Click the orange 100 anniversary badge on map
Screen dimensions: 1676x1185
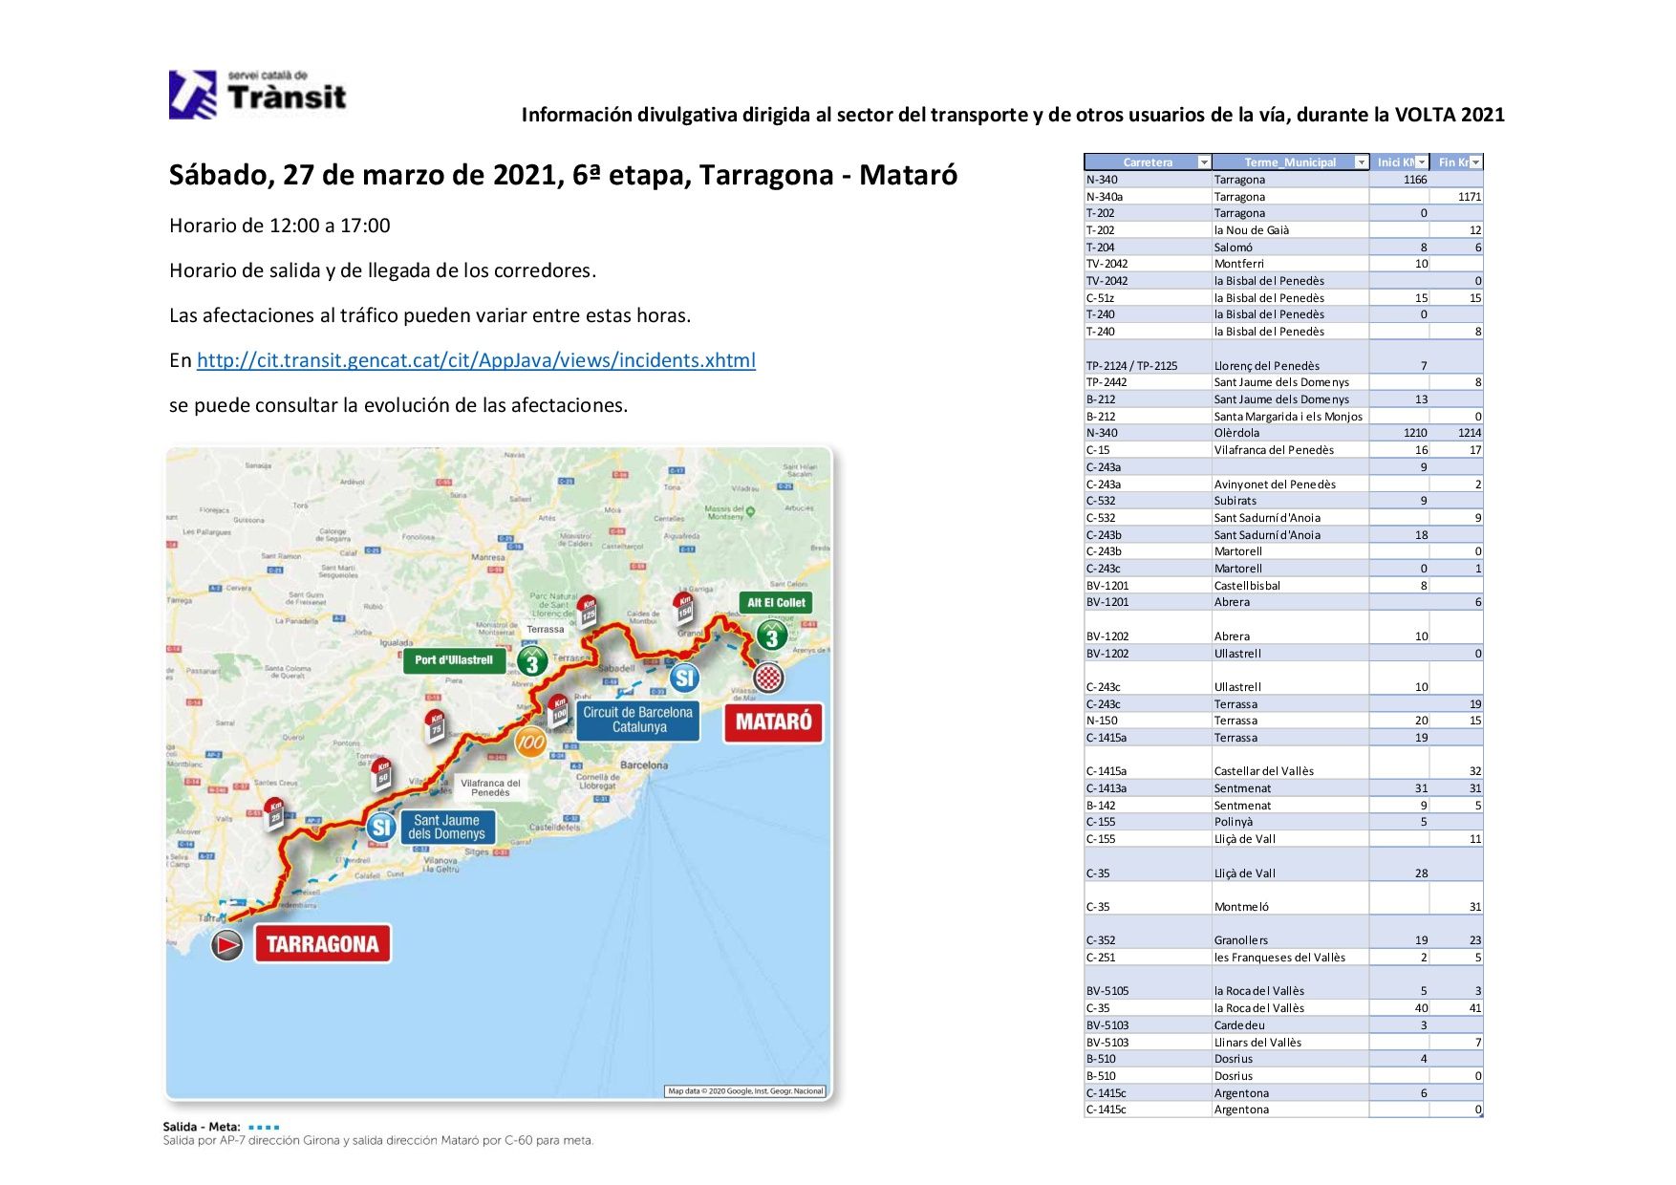530,742
